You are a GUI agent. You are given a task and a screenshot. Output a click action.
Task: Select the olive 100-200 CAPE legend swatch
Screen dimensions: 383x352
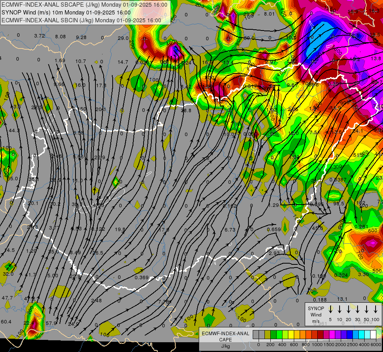point(268,335)
